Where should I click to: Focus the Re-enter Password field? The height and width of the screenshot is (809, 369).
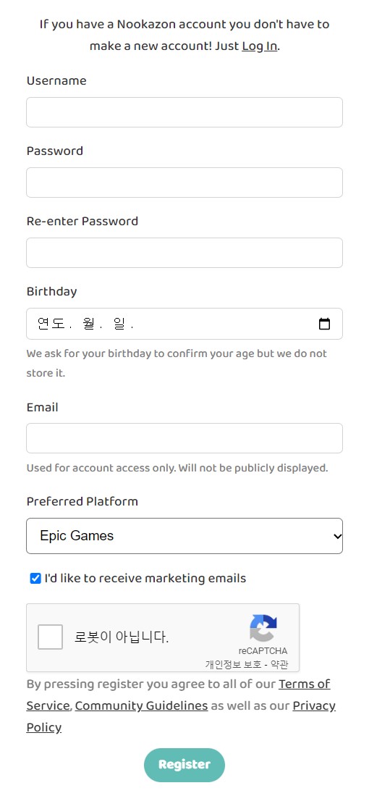point(184,253)
